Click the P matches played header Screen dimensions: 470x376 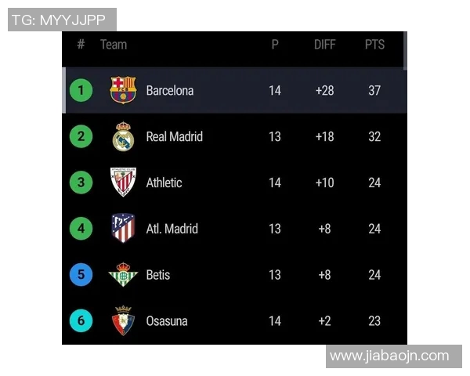(x=275, y=45)
